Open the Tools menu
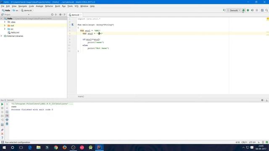Viewport: 269px width, 151px height. [70, 6]
